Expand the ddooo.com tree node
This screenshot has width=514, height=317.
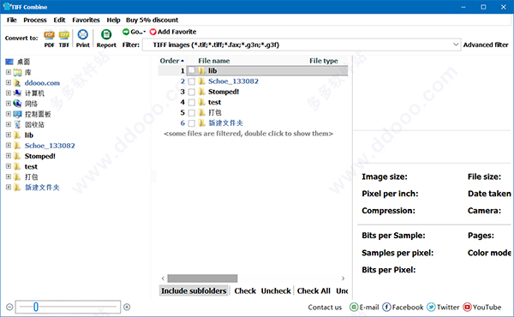tap(9, 82)
